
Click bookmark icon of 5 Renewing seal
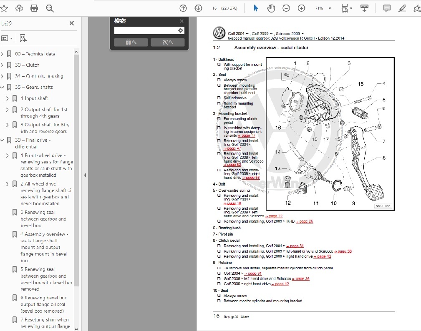[x=15, y=269]
